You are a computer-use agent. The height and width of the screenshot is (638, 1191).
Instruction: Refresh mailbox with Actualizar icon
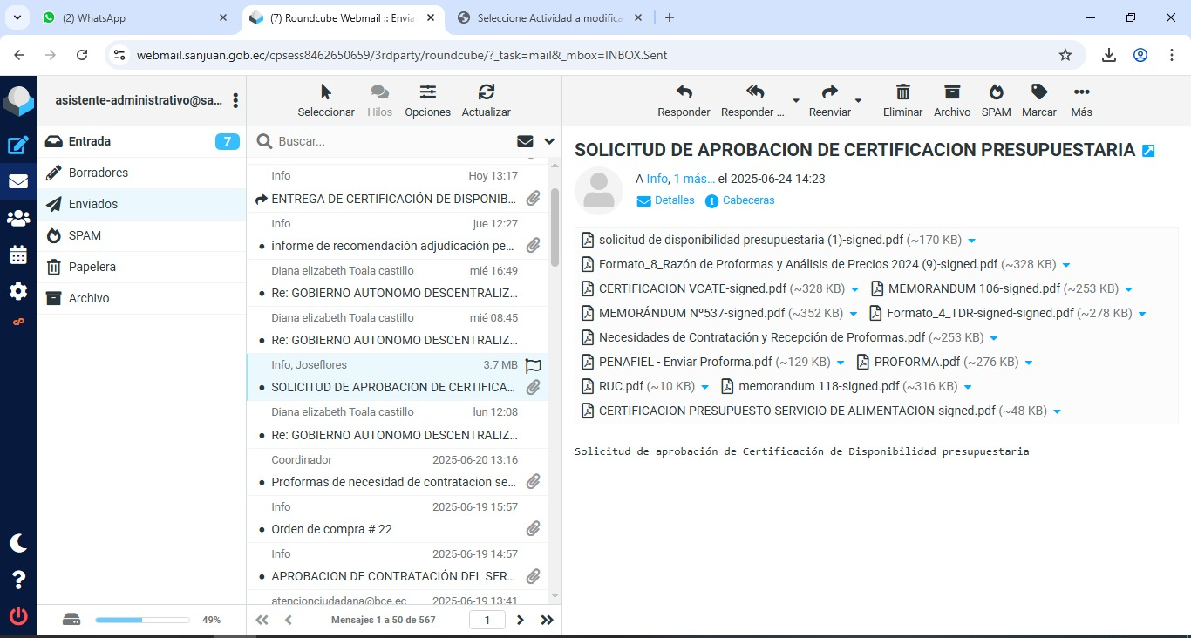486,92
